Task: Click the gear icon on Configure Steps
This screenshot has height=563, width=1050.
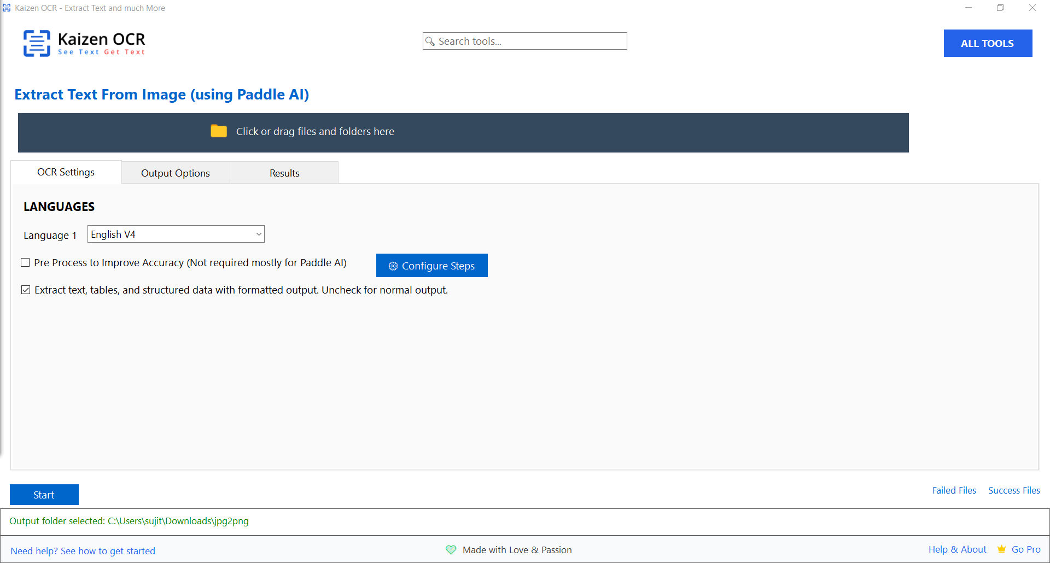Action: coord(393,266)
